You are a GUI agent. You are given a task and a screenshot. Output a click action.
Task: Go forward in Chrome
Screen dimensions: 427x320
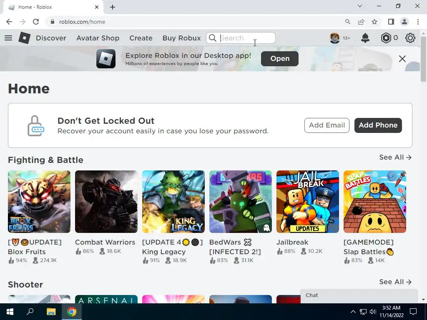coord(23,22)
